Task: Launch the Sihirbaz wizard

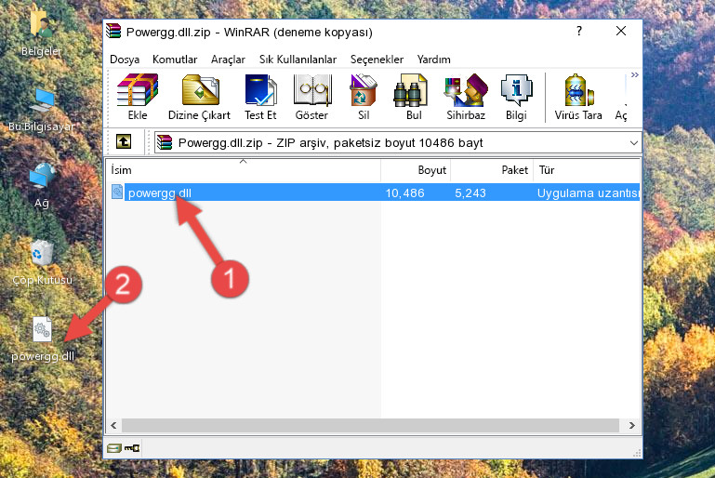Action: [466, 97]
